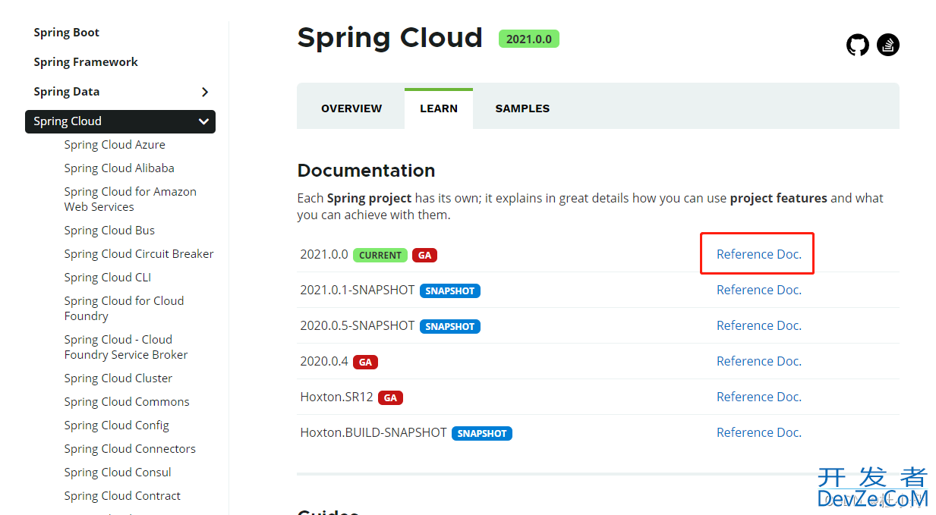Open Spring Cloud Commons

pos(127,402)
